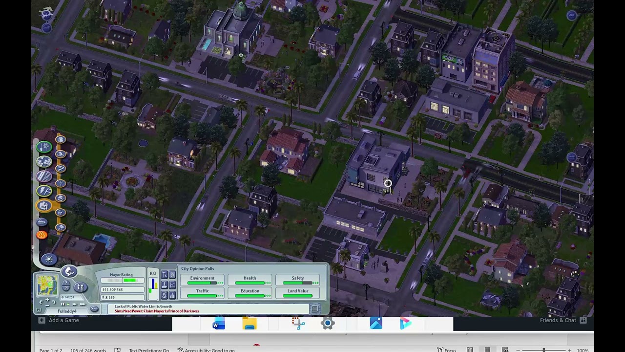The image size is (625, 352).
Task: Pause the simulation
Action: (62, 304)
